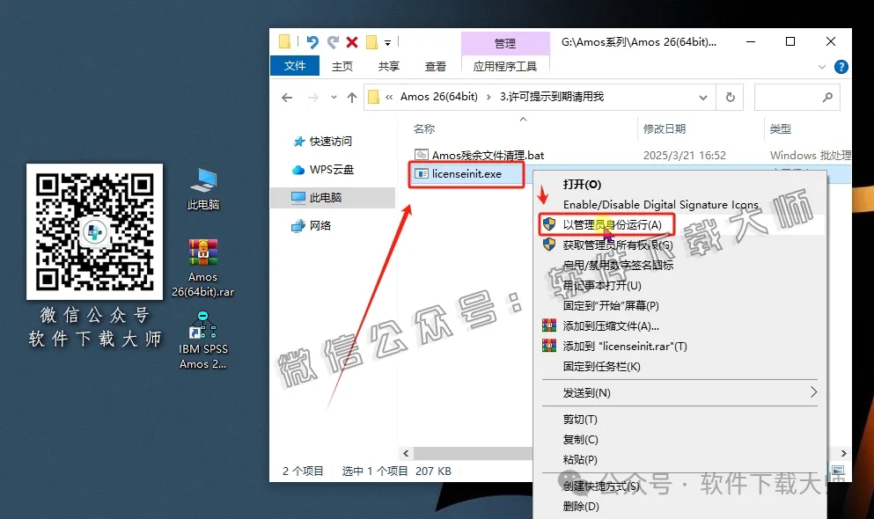Open the address bar dropdown chevron
The width and height of the screenshot is (874, 519).
tap(701, 97)
